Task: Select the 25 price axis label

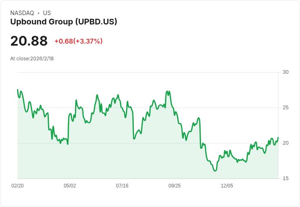Action: (286, 108)
